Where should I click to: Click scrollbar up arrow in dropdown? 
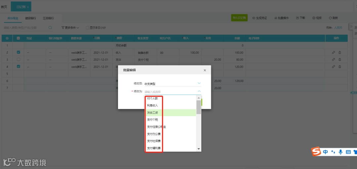tap(199, 98)
